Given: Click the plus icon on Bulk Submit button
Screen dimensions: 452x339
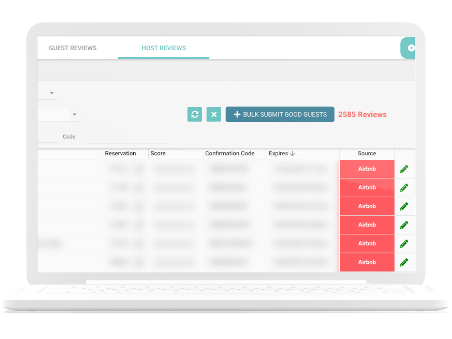Looking at the screenshot, I should coord(237,114).
